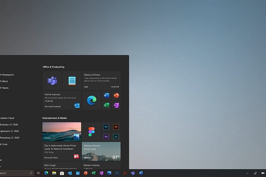Open File Explorer from the taskbar
Screen dimensions: 266x177
(54, 173)
